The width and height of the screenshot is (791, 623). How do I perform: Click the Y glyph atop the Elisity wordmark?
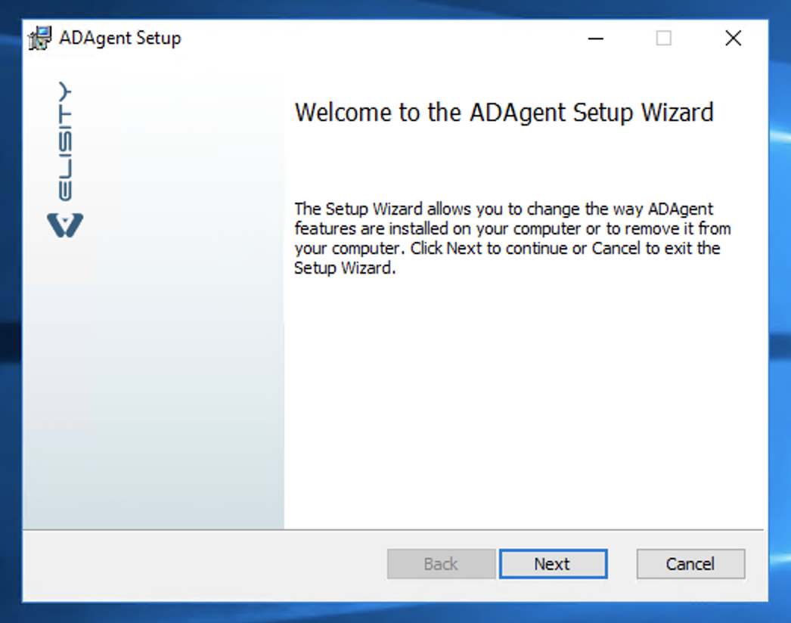tap(65, 91)
